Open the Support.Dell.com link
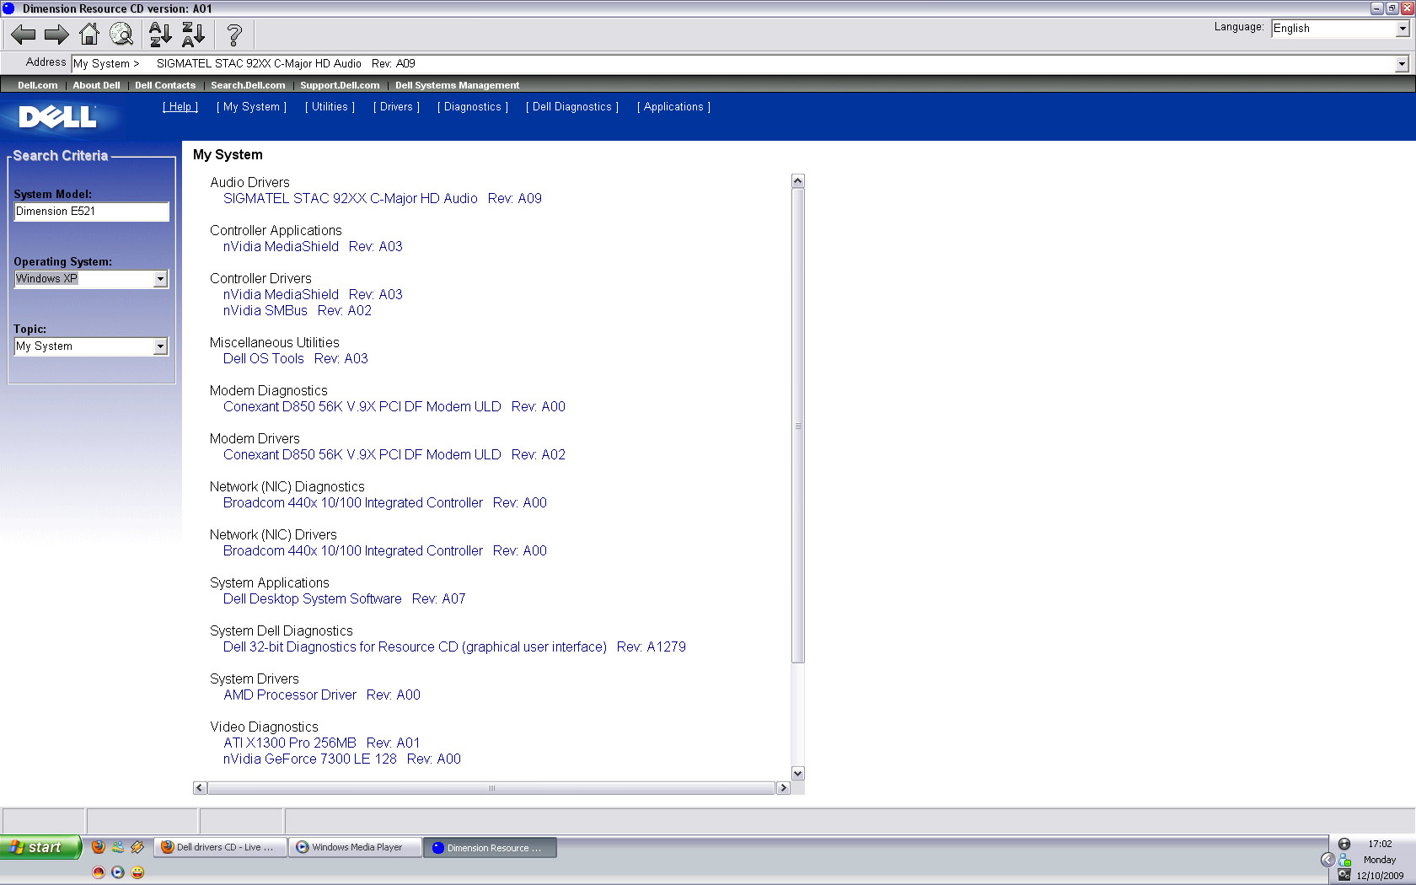 (x=340, y=85)
